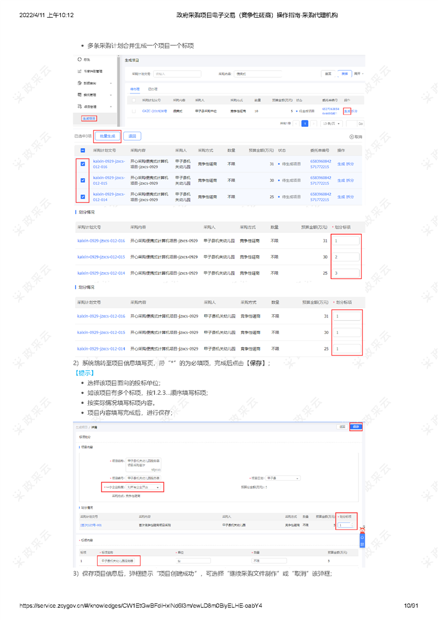Click the 划分标项 stepper in project form

(346, 525)
